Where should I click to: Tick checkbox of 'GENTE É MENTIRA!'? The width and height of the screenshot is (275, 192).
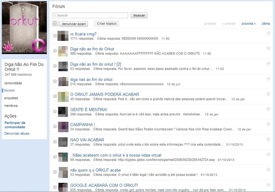click(55, 111)
